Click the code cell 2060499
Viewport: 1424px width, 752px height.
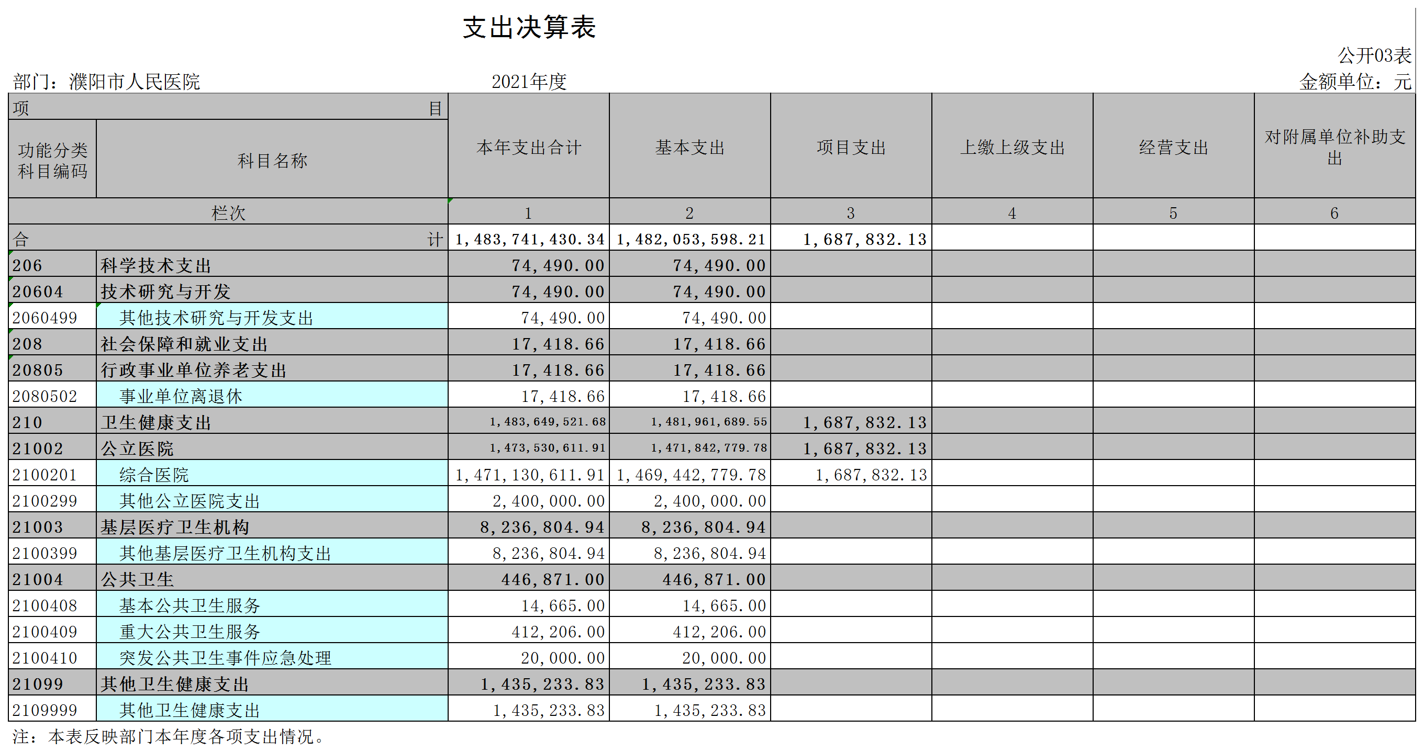[46, 318]
